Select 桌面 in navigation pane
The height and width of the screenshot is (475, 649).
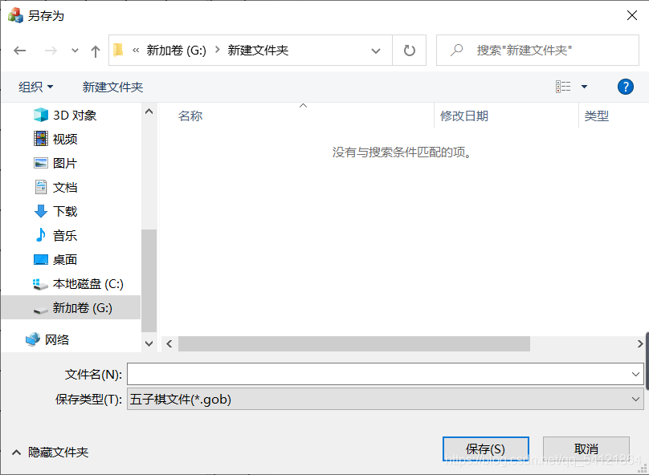[x=55, y=259]
